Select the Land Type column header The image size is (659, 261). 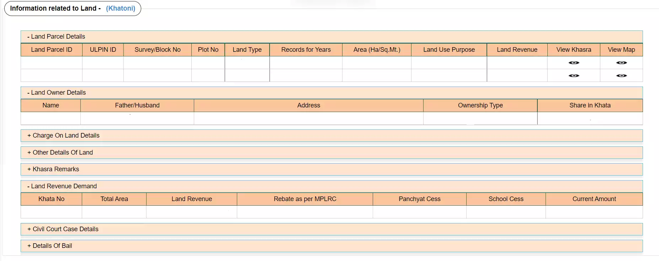coord(247,50)
